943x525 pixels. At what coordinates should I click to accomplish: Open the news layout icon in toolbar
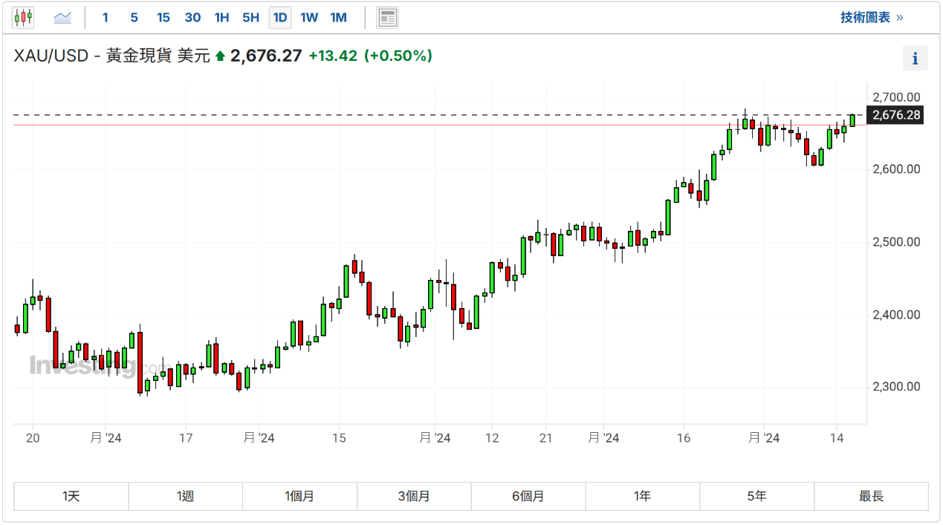[x=387, y=17]
